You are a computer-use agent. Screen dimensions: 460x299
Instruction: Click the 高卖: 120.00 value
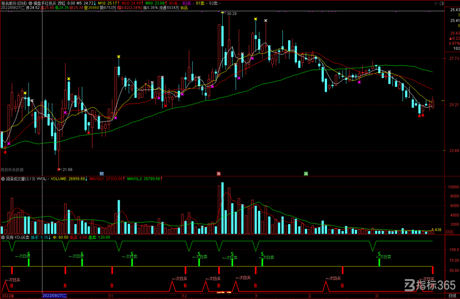coord(99,237)
